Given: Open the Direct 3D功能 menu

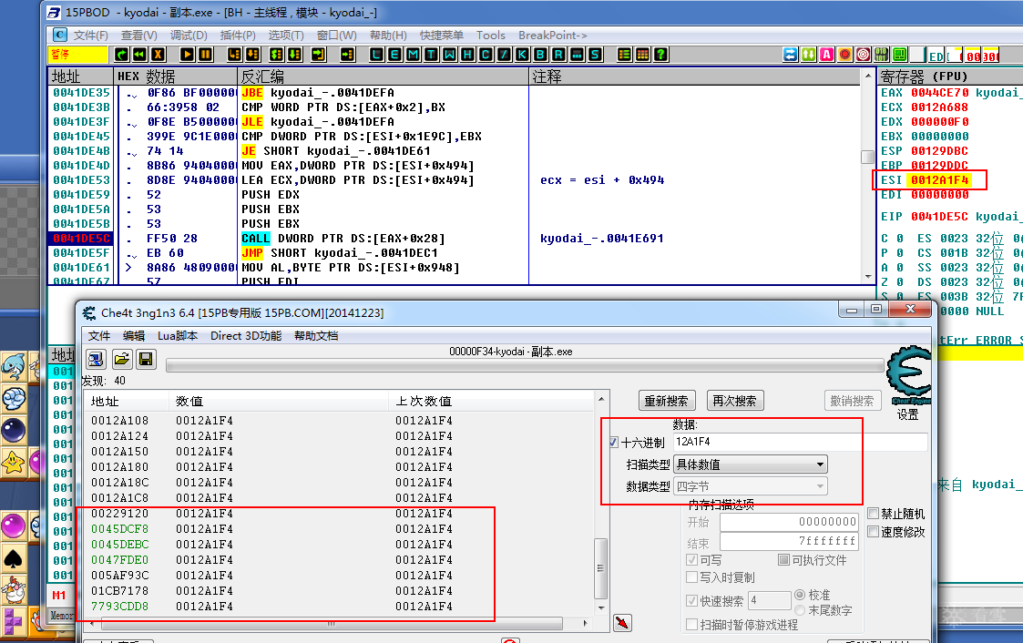Looking at the screenshot, I should pyautogui.click(x=246, y=336).
